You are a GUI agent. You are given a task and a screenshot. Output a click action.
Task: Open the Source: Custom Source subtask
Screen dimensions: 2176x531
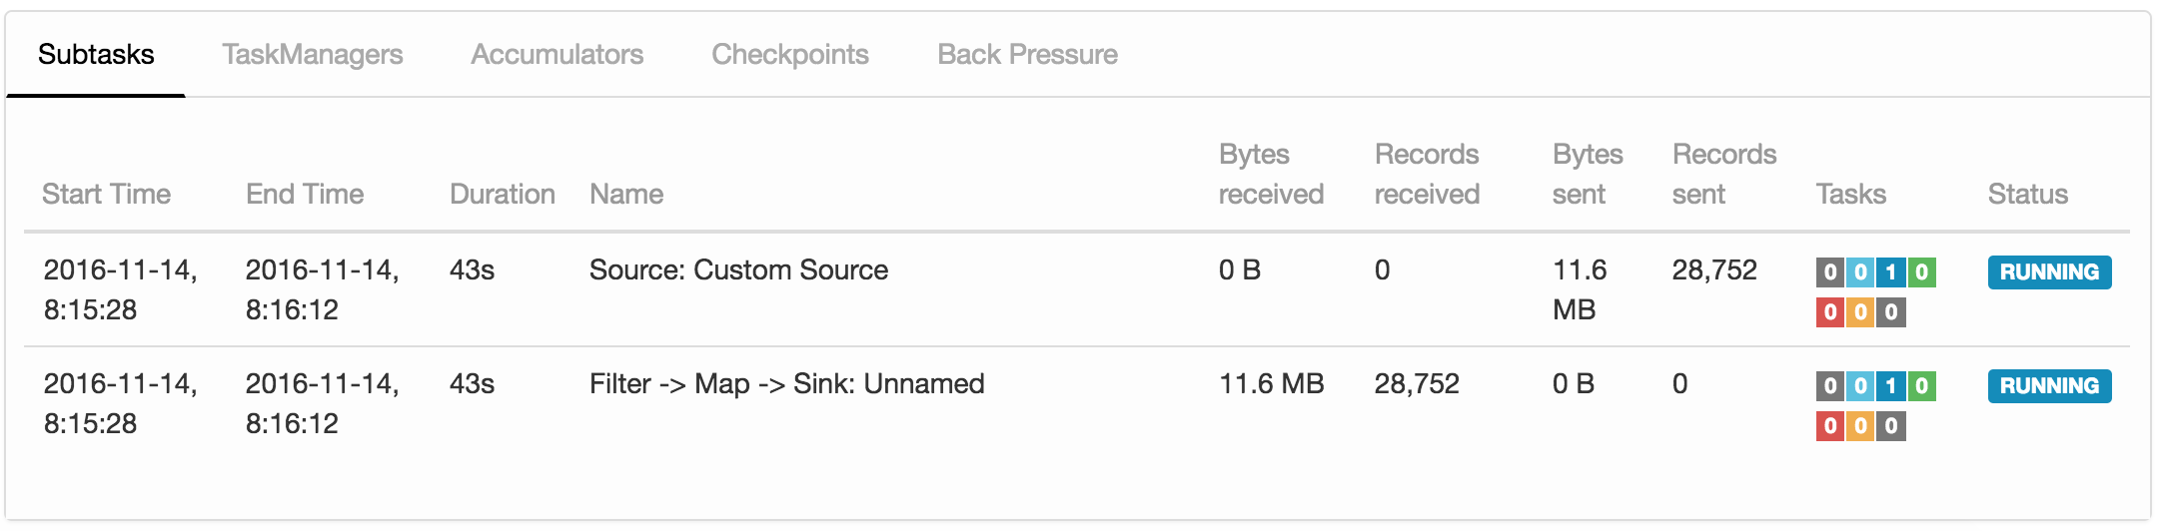pos(738,270)
